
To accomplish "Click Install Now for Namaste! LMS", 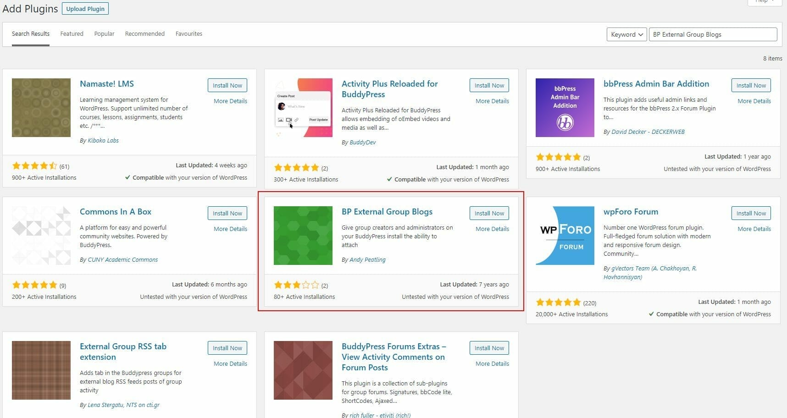I will (x=227, y=85).
